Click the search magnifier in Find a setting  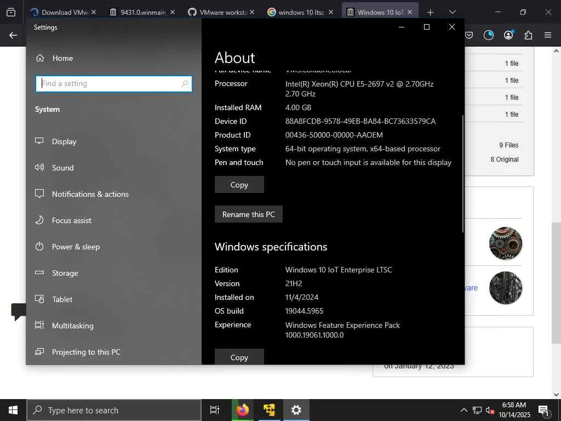click(x=185, y=83)
